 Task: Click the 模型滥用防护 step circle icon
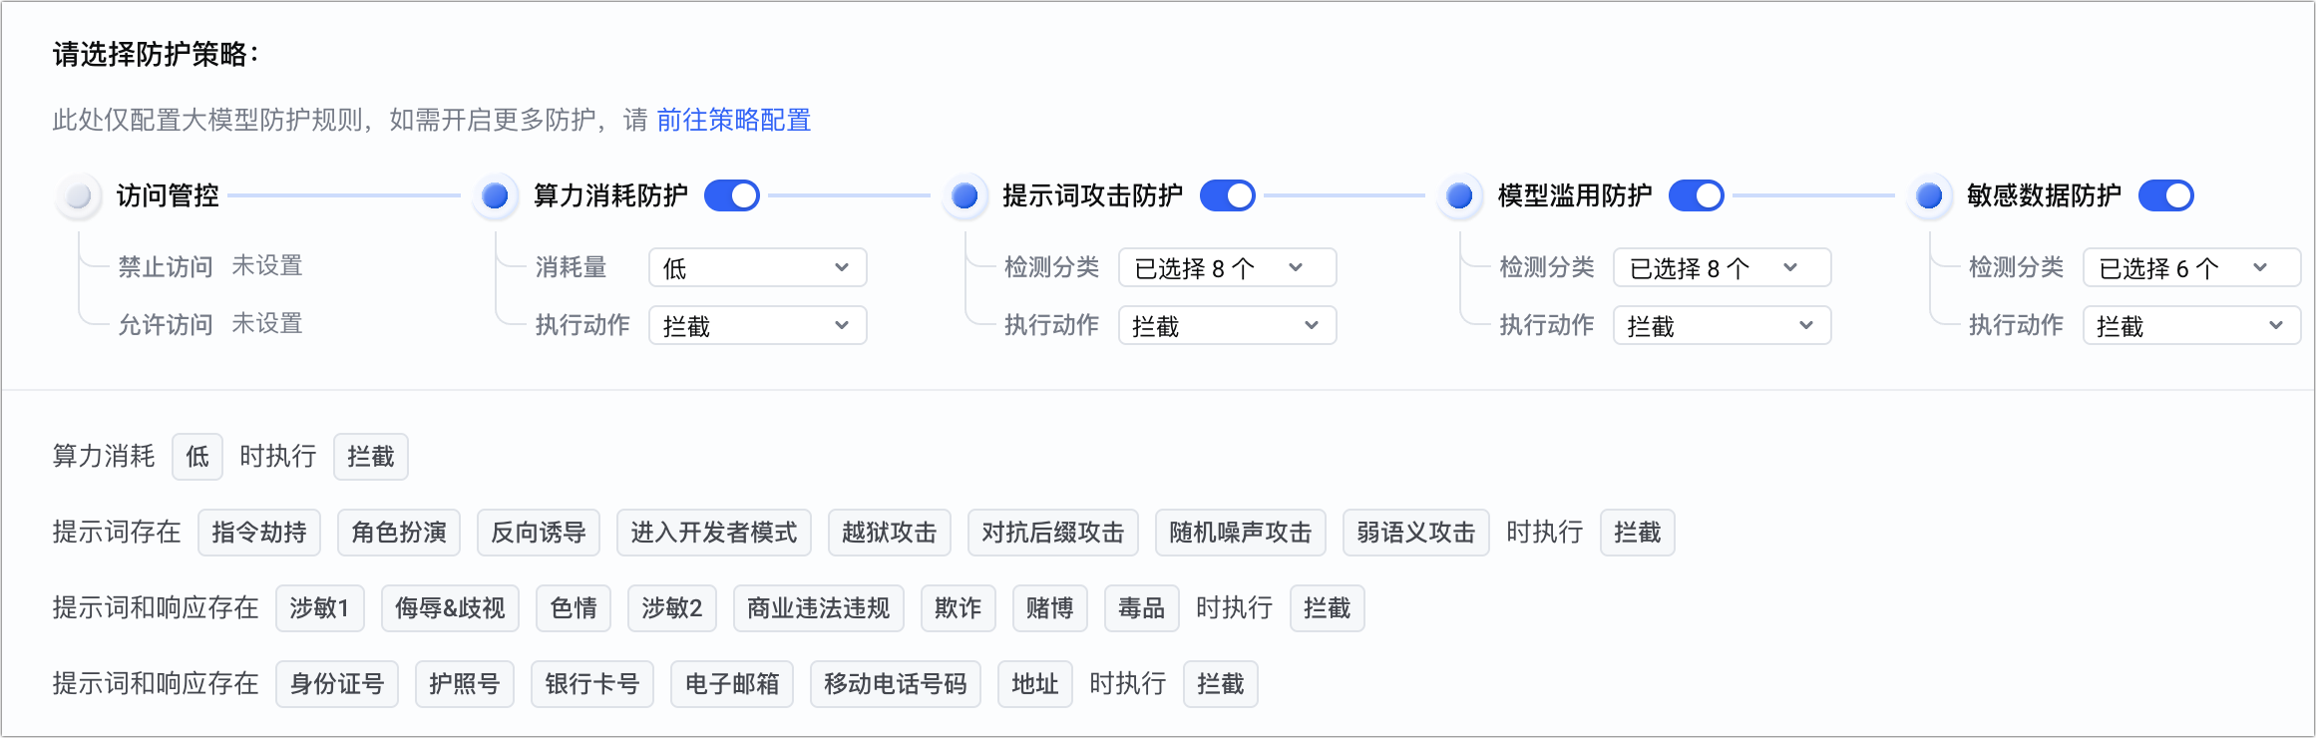(1459, 195)
